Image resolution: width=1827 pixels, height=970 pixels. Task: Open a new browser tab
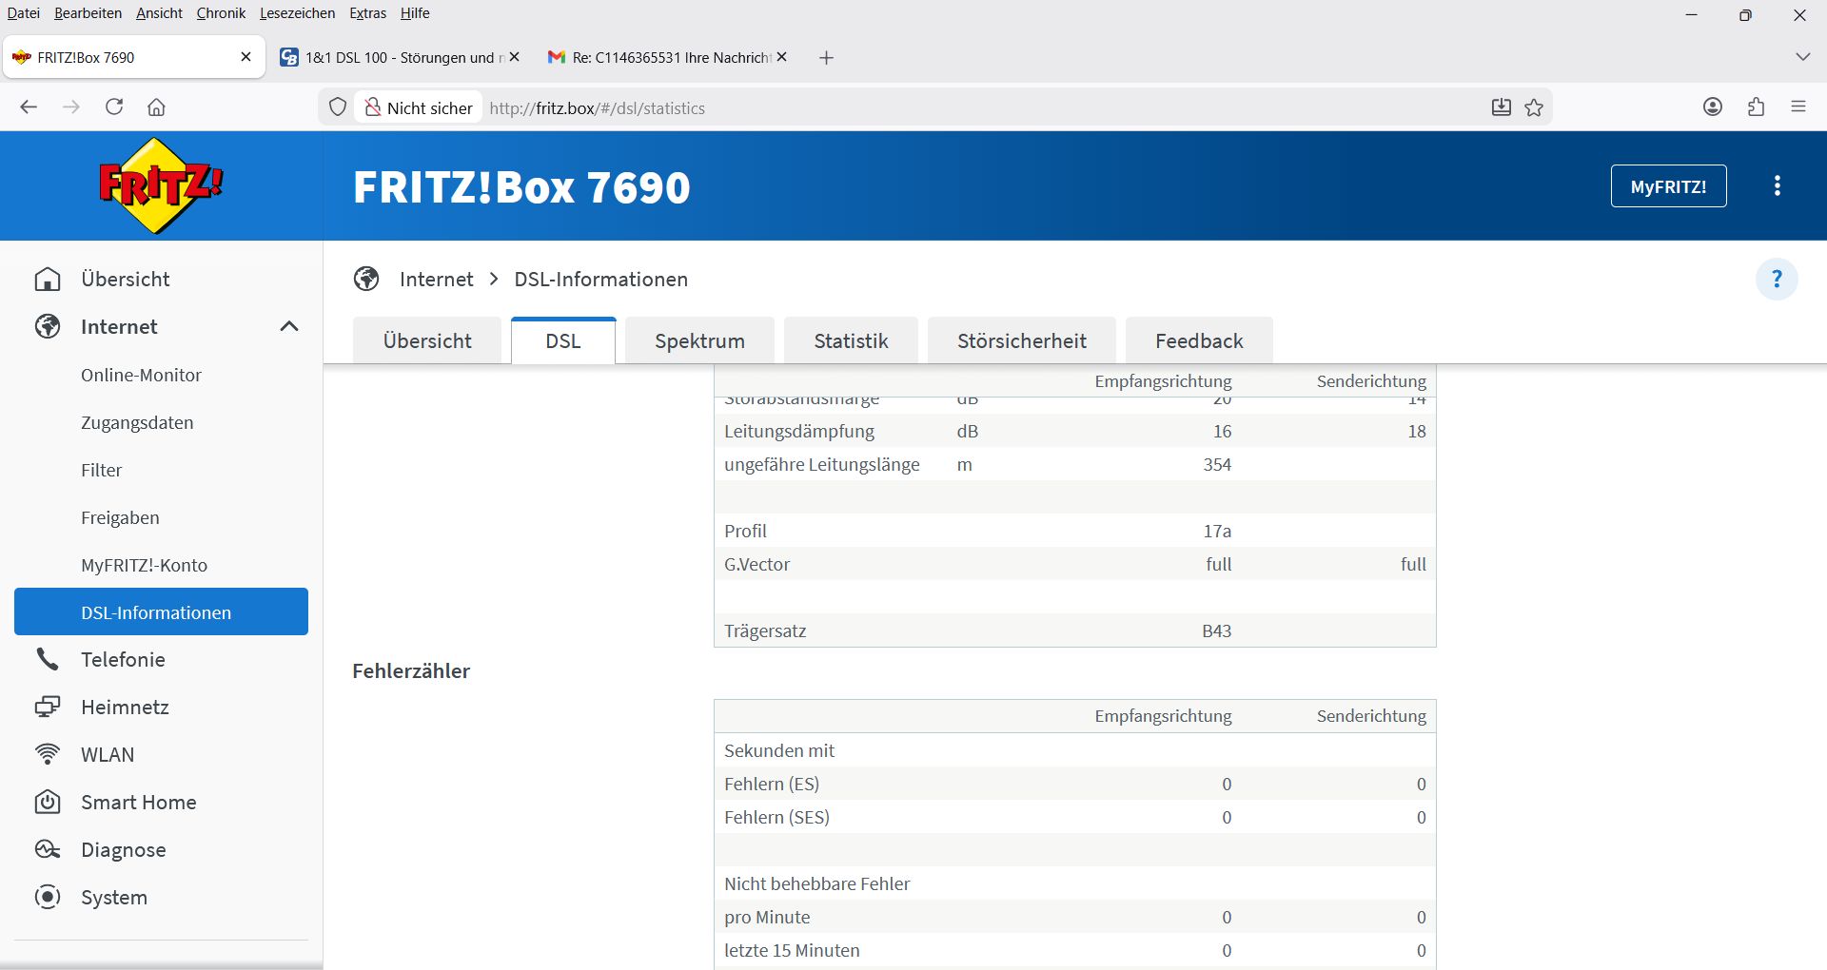click(x=826, y=58)
